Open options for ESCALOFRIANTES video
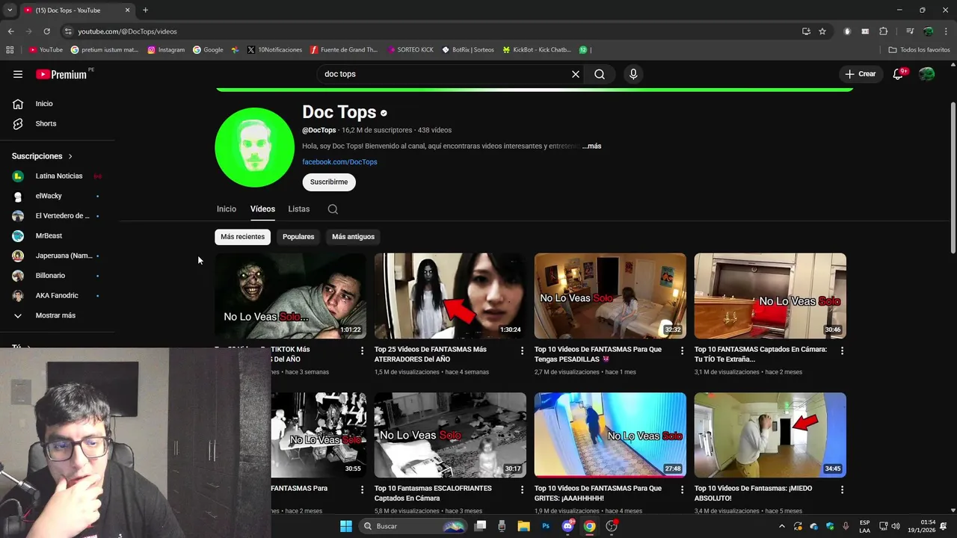The width and height of the screenshot is (957, 538). (522, 489)
